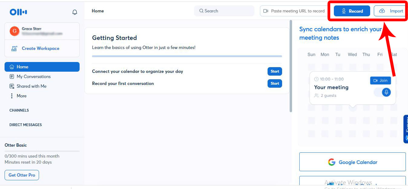Viewport: 408px width, 189px height.
Task: Click the notifications bell icon
Action: [75, 12]
